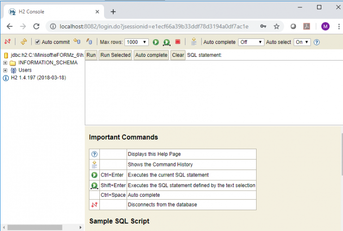Open the Auto complete dropdown
The height and width of the screenshot is (231, 343).
coord(251,42)
